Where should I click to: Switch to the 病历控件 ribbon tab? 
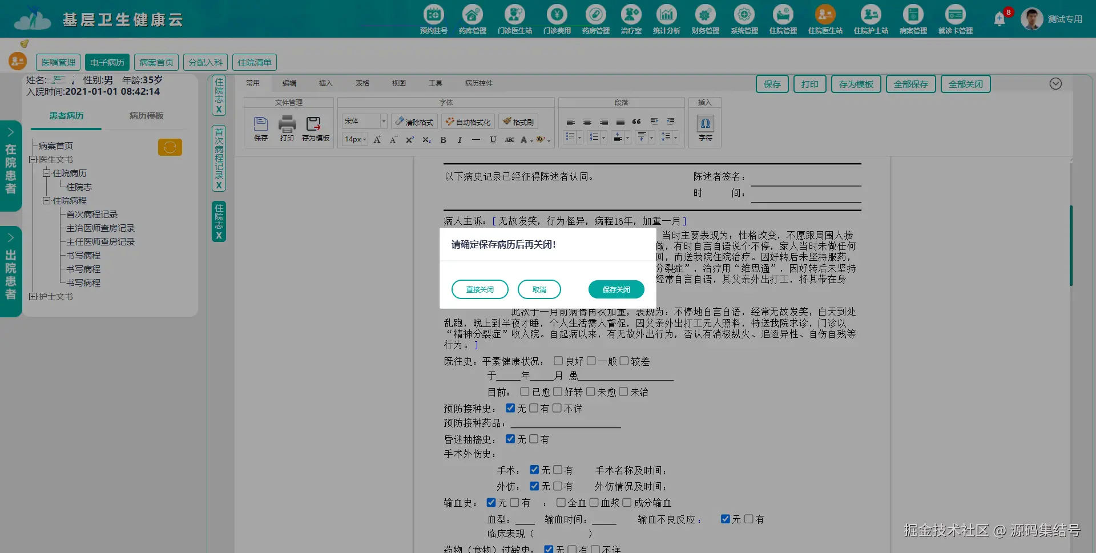pyautogui.click(x=479, y=83)
